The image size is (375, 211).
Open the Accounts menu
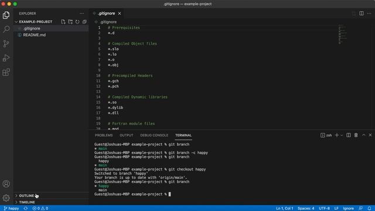point(6,183)
